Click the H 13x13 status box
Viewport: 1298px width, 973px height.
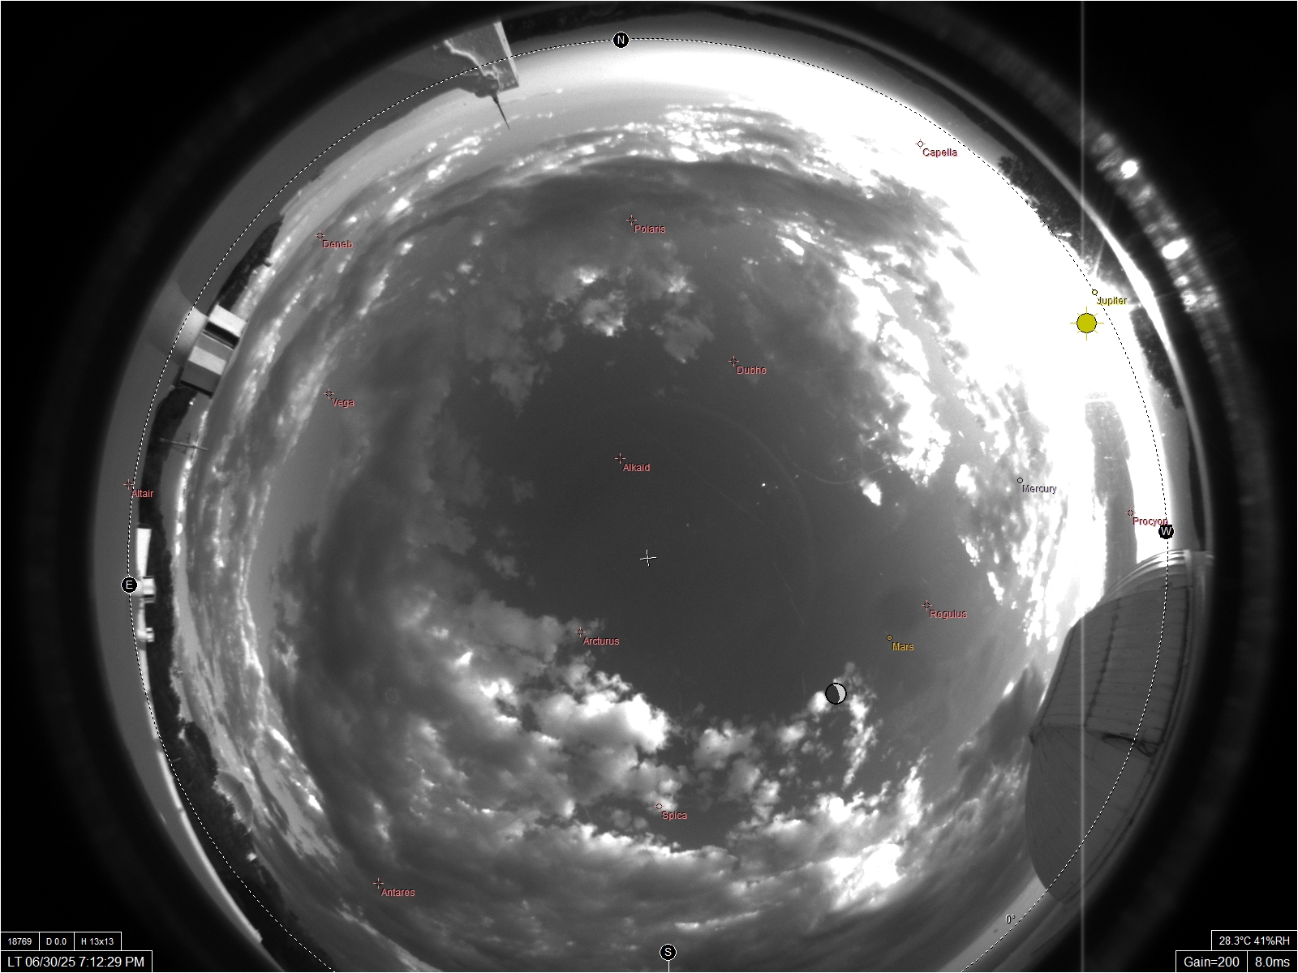pyautogui.click(x=97, y=941)
